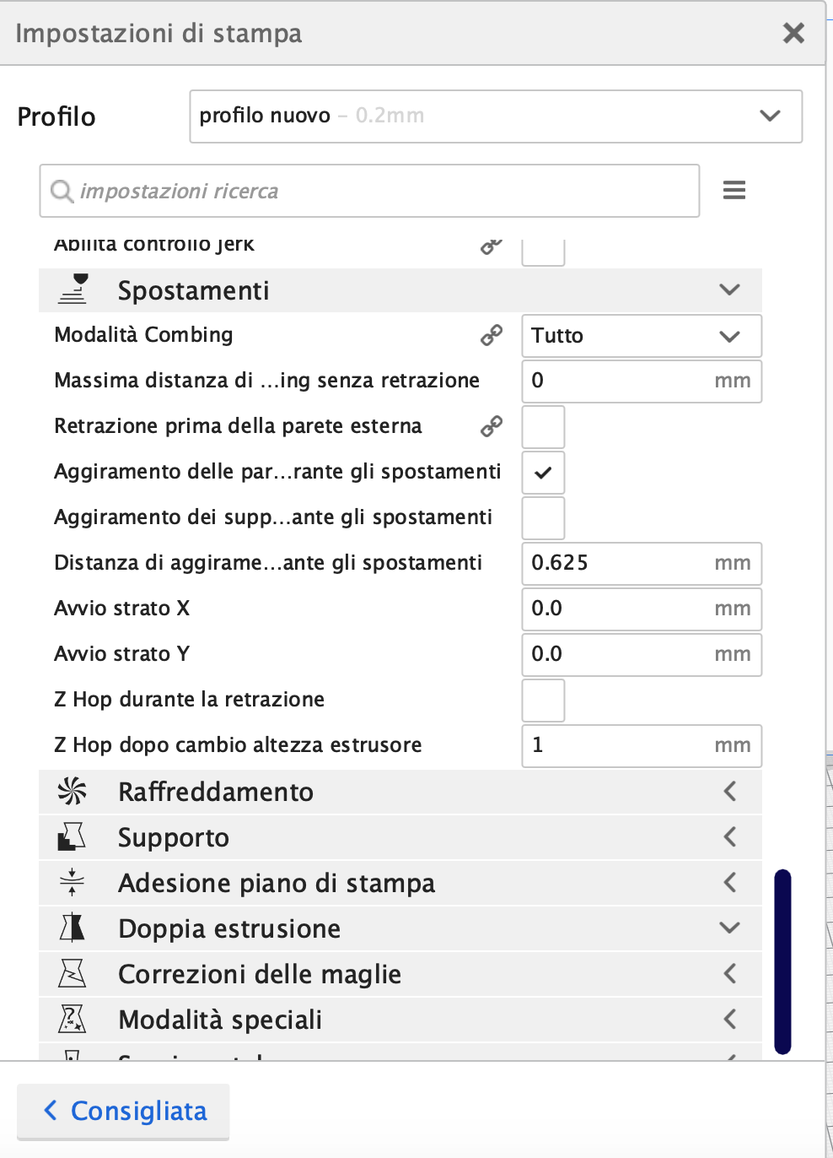
Task: Uncheck Aggiramento delle parti durante gli spostamenti
Action: [x=543, y=473]
